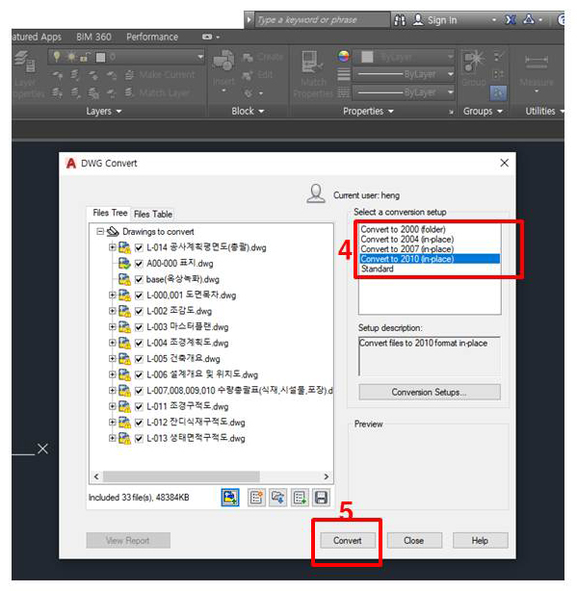This screenshot has height=591, width=577.
Task: Click the Layer Properties icon in the ribbon
Action: pos(26,62)
